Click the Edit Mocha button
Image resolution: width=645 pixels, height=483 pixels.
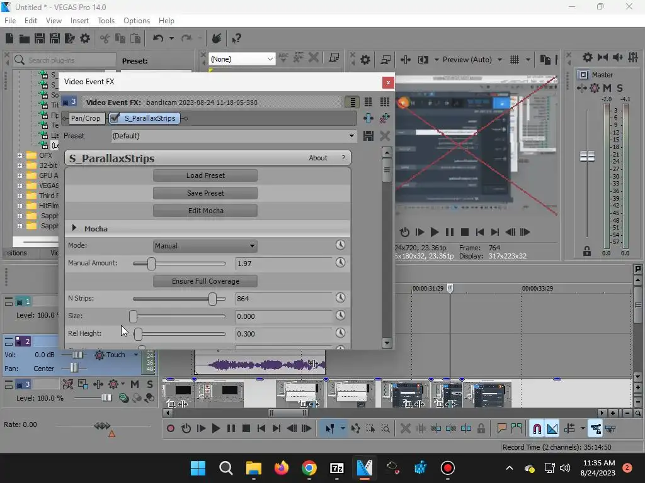pos(205,211)
